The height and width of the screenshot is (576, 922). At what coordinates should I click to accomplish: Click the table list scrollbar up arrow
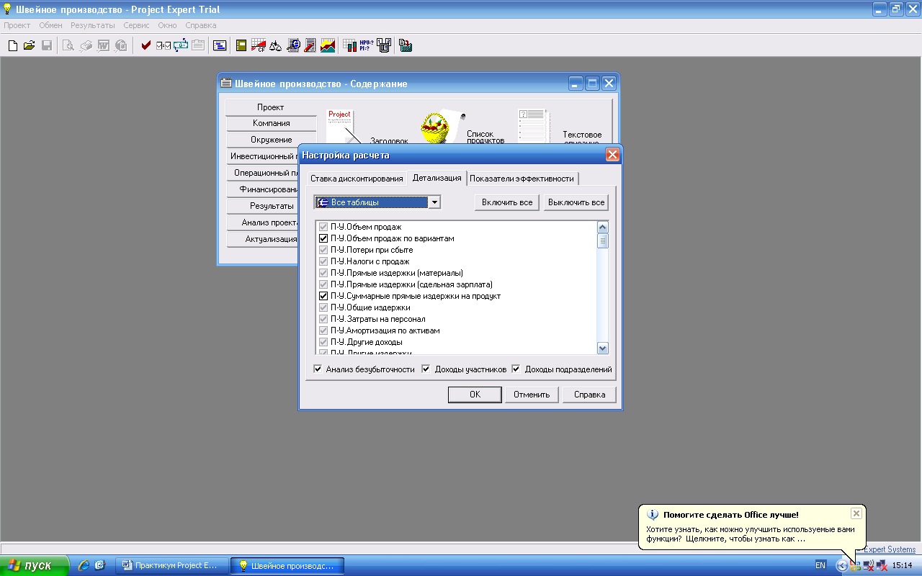(x=603, y=227)
